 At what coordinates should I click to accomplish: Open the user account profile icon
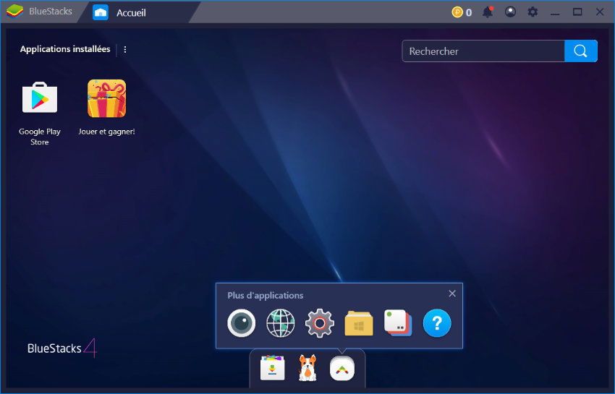[510, 12]
